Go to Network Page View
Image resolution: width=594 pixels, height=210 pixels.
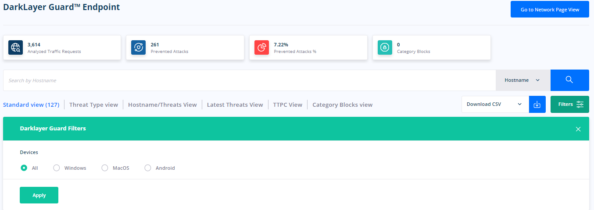550,9
